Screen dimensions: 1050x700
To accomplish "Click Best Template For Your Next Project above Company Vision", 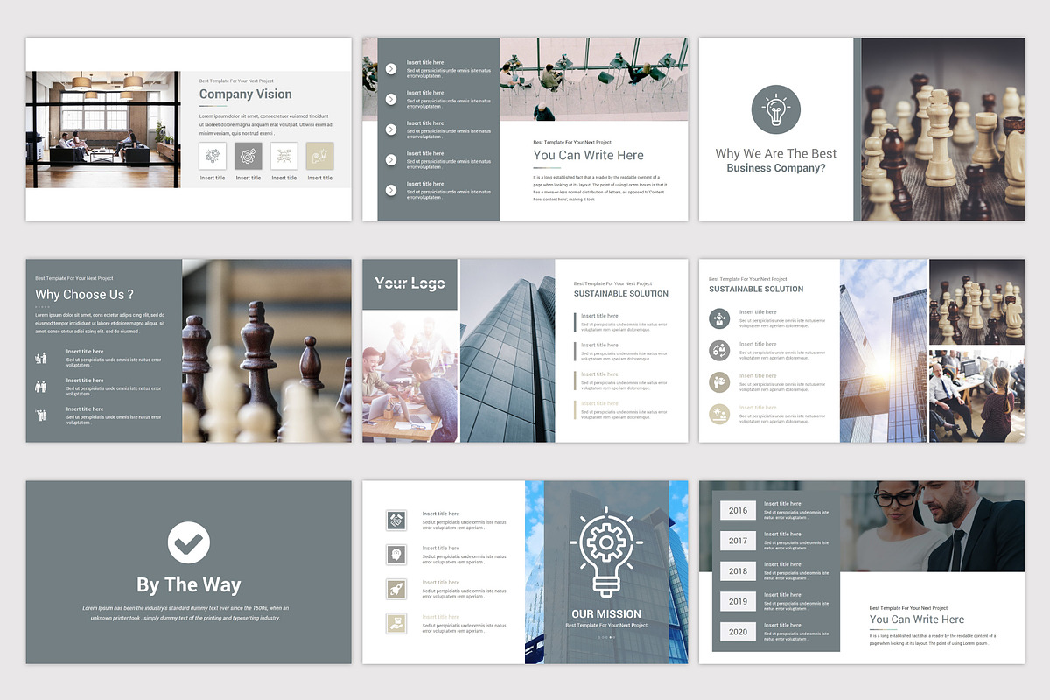I will pyautogui.click(x=236, y=80).
